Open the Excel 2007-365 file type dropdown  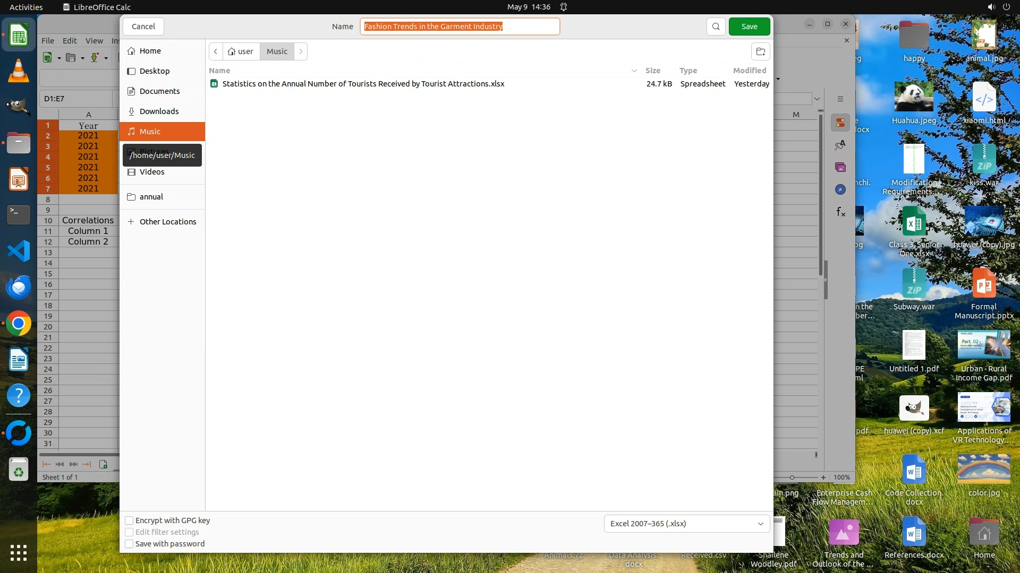click(686, 524)
